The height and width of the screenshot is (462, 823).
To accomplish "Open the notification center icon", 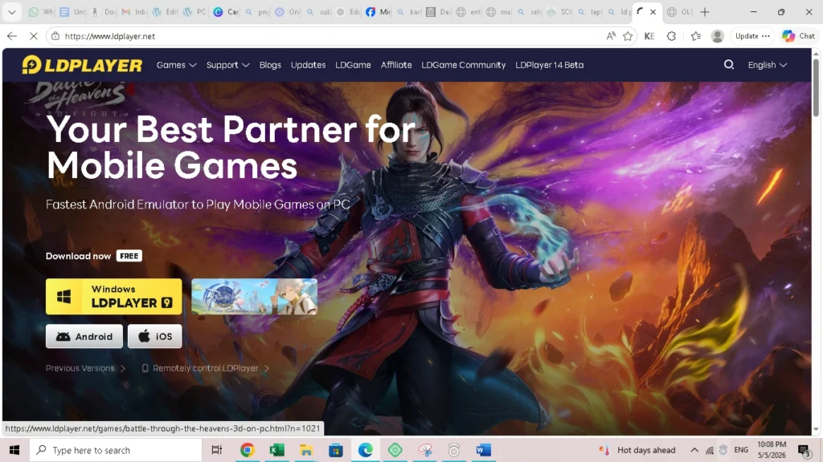I will pyautogui.click(x=804, y=450).
